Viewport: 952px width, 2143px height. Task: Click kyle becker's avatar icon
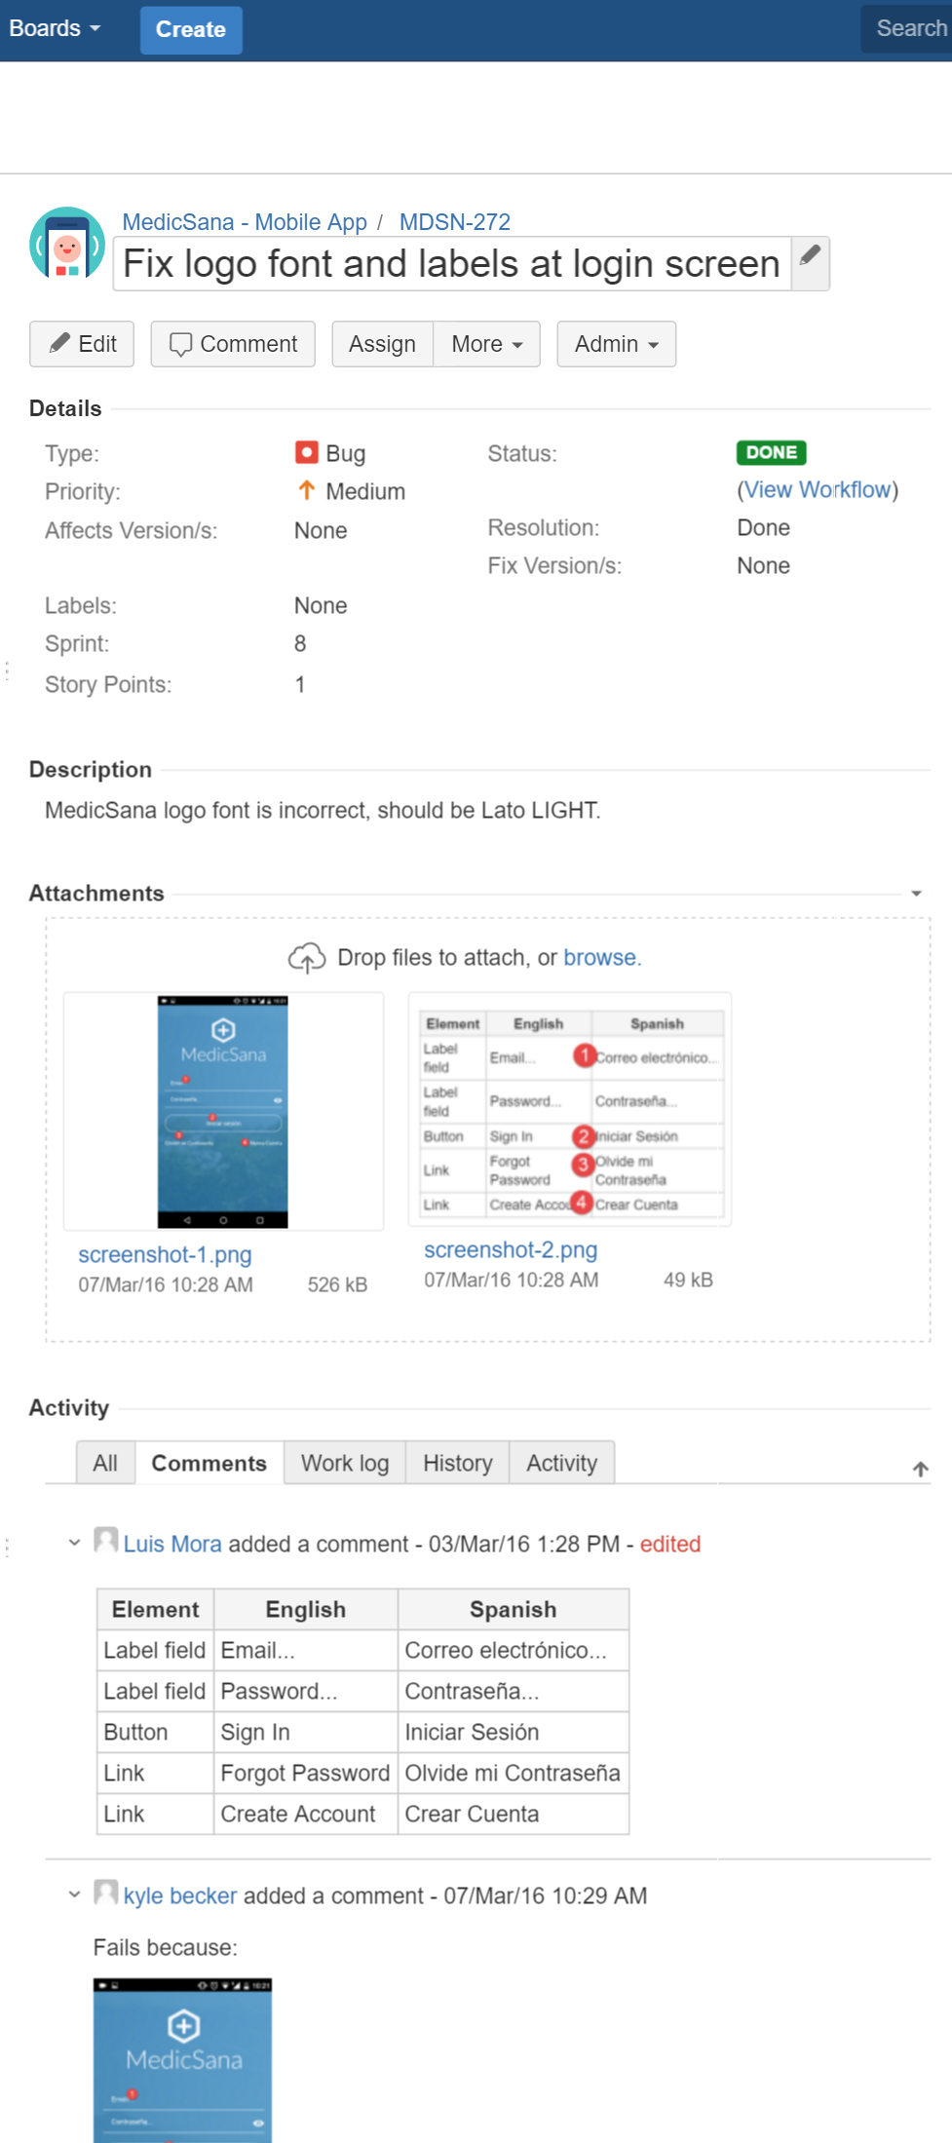[105, 1893]
